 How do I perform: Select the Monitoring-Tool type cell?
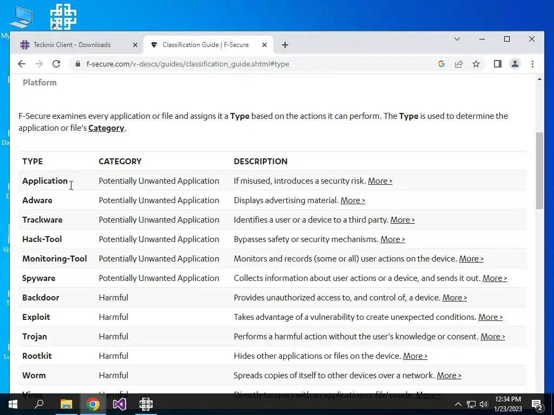[x=55, y=258]
